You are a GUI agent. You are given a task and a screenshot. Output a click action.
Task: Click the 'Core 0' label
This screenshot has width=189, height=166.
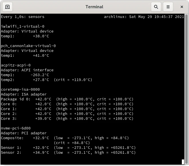(9, 104)
